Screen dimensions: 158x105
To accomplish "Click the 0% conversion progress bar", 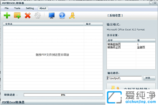I will tap(63, 95).
